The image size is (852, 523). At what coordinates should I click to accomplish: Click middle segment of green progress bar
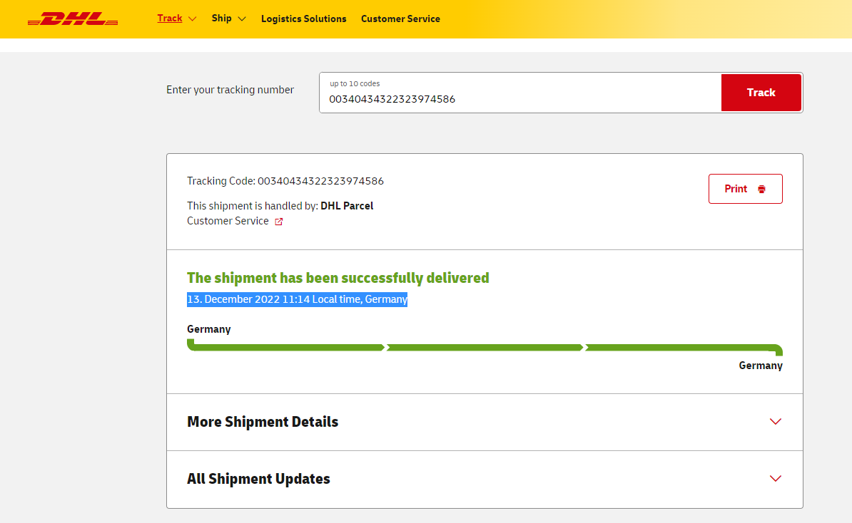485,348
